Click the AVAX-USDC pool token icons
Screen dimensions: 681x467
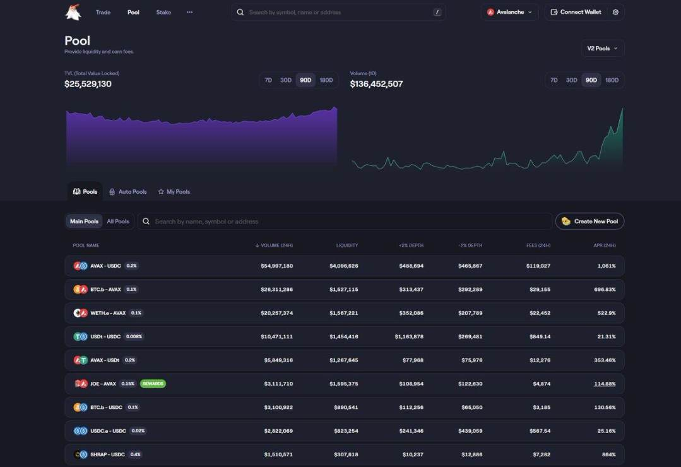pyautogui.click(x=80, y=266)
